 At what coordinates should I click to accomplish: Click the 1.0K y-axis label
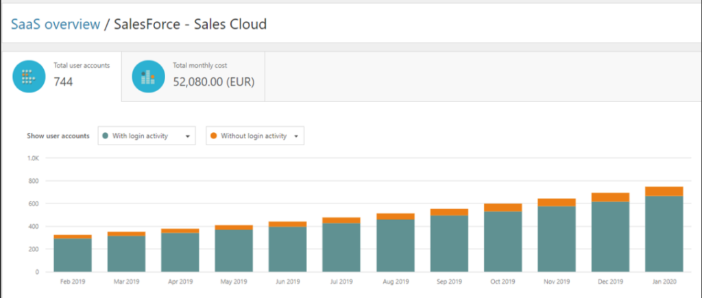point(34,158)
